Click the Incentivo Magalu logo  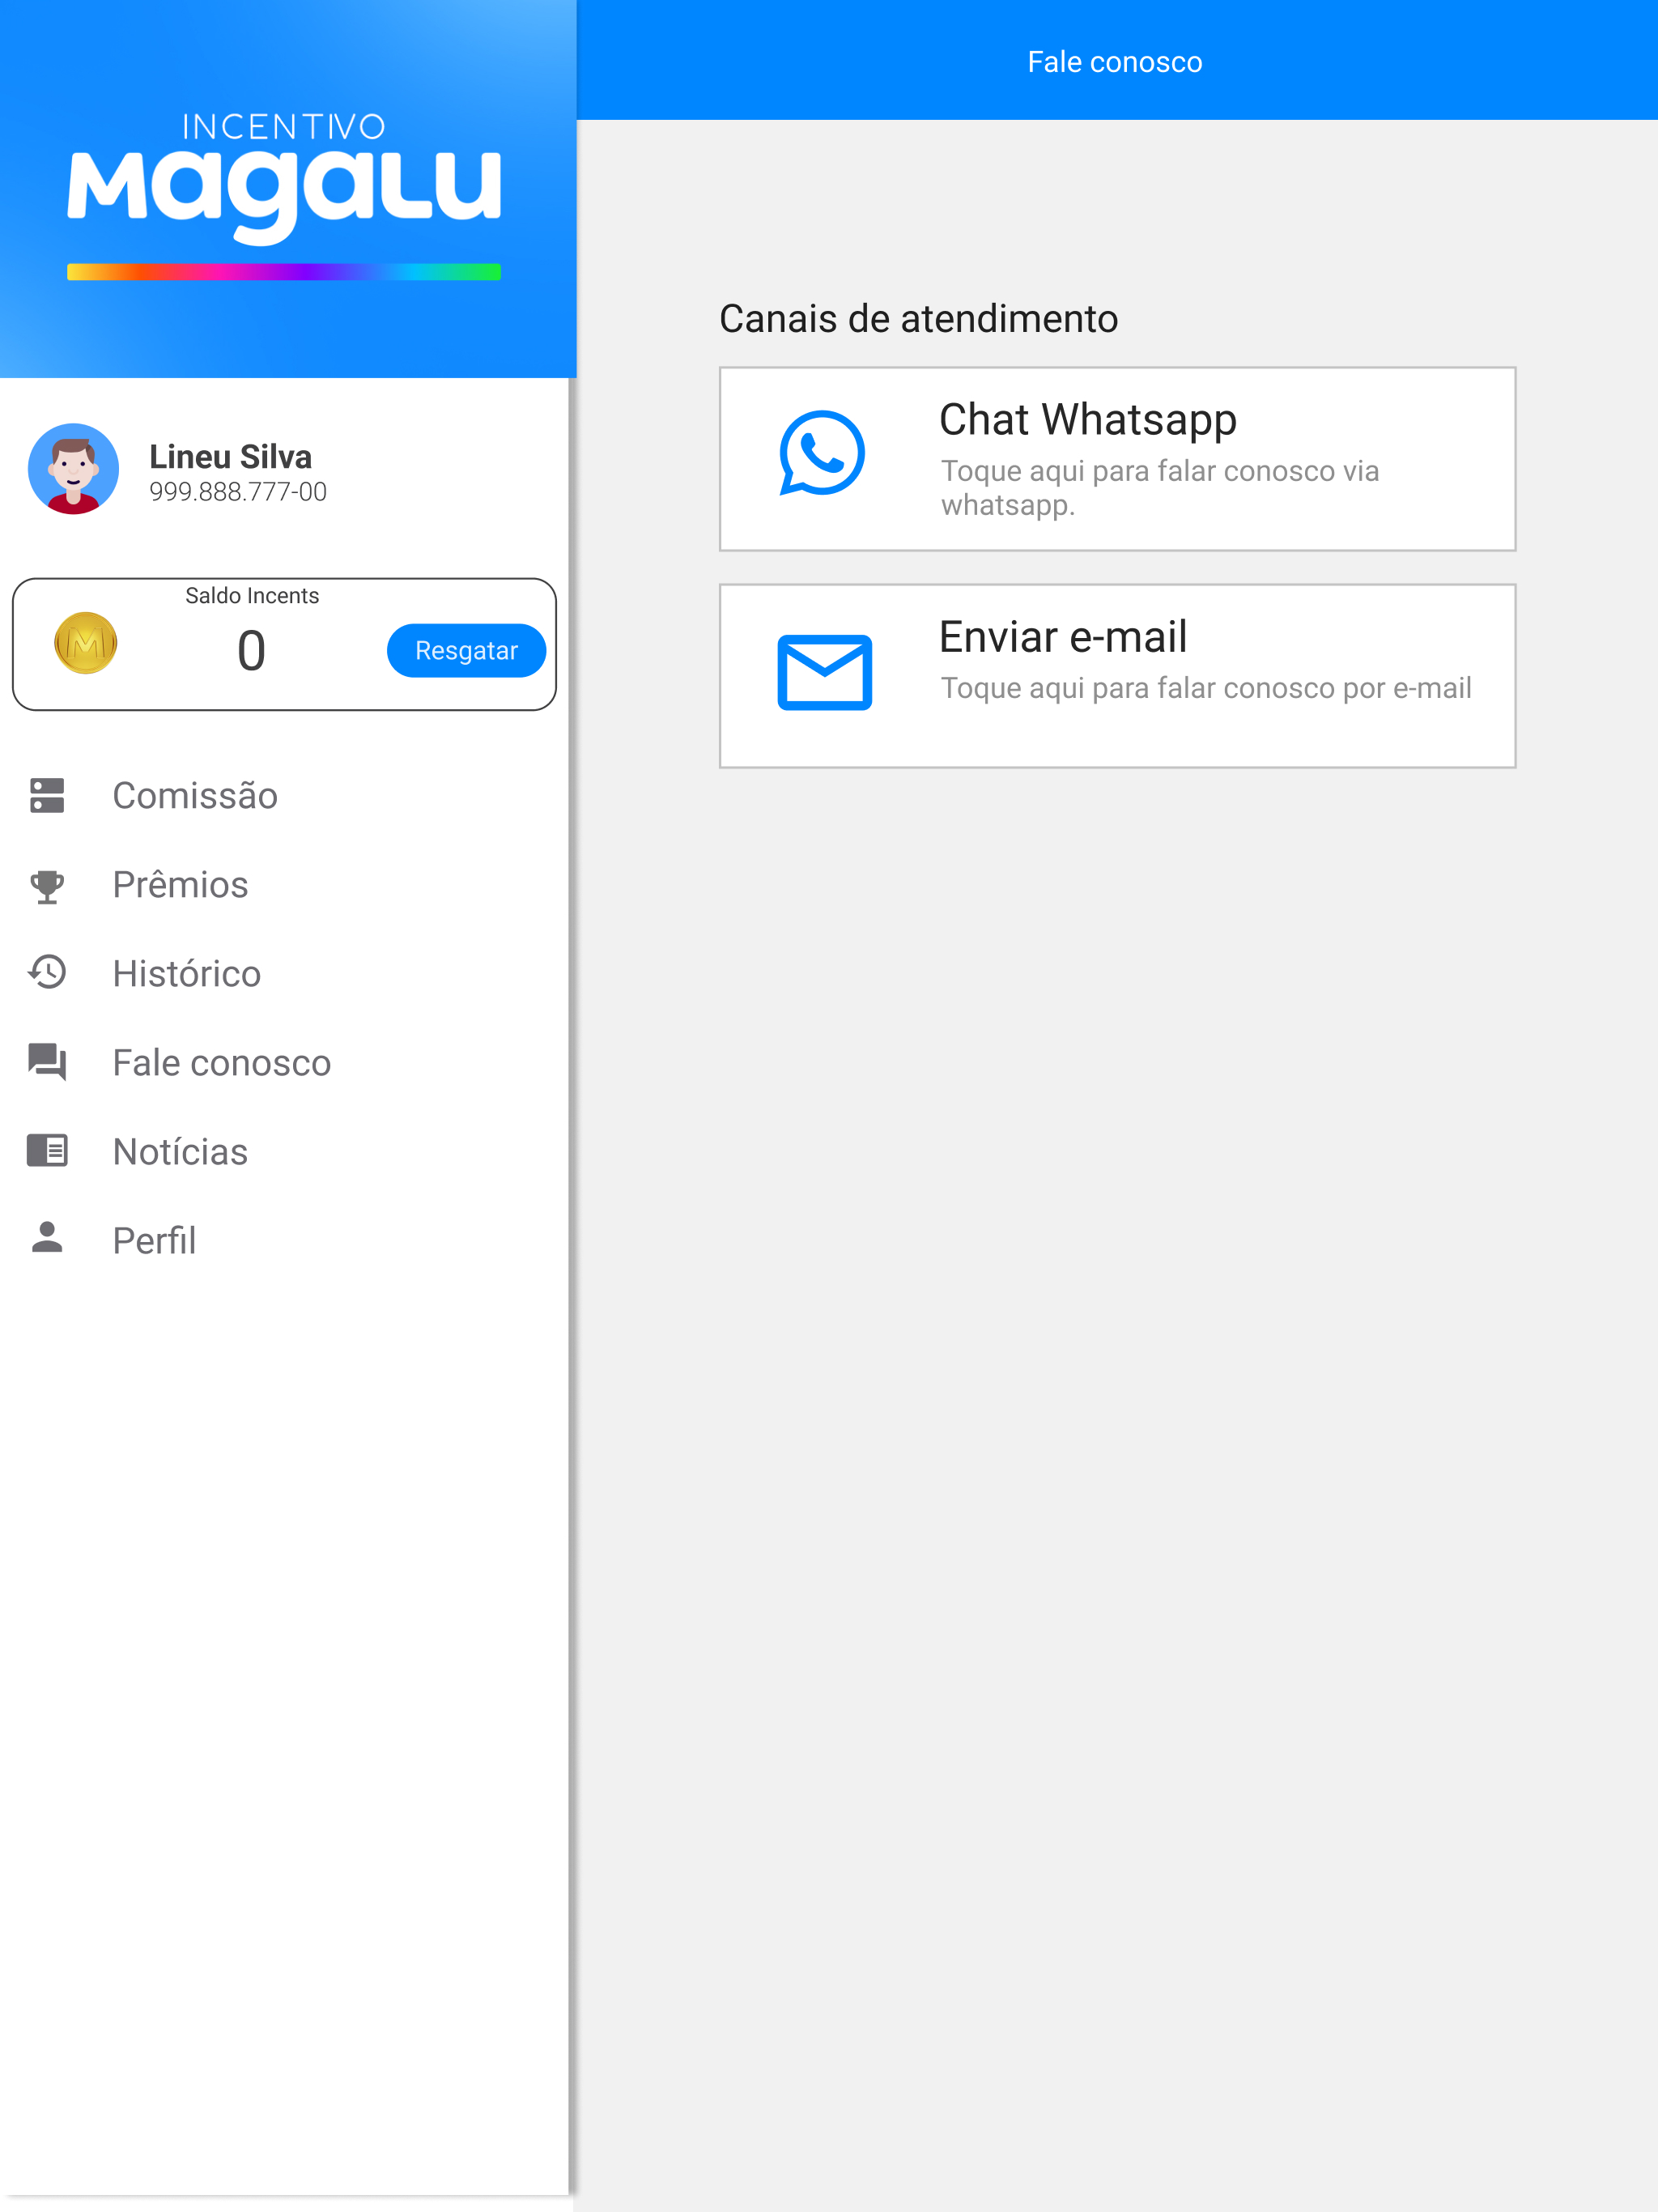pyautogui.click(x=284, y=195)
